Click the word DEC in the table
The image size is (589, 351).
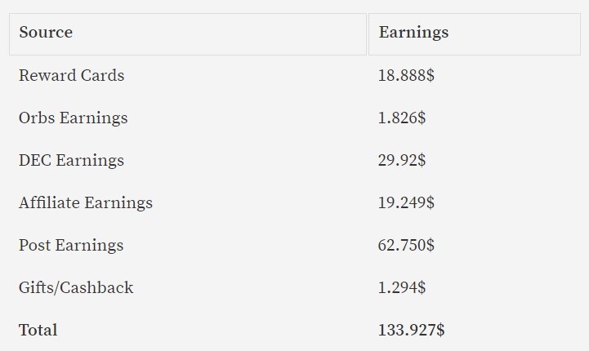(x=35, y=160)
